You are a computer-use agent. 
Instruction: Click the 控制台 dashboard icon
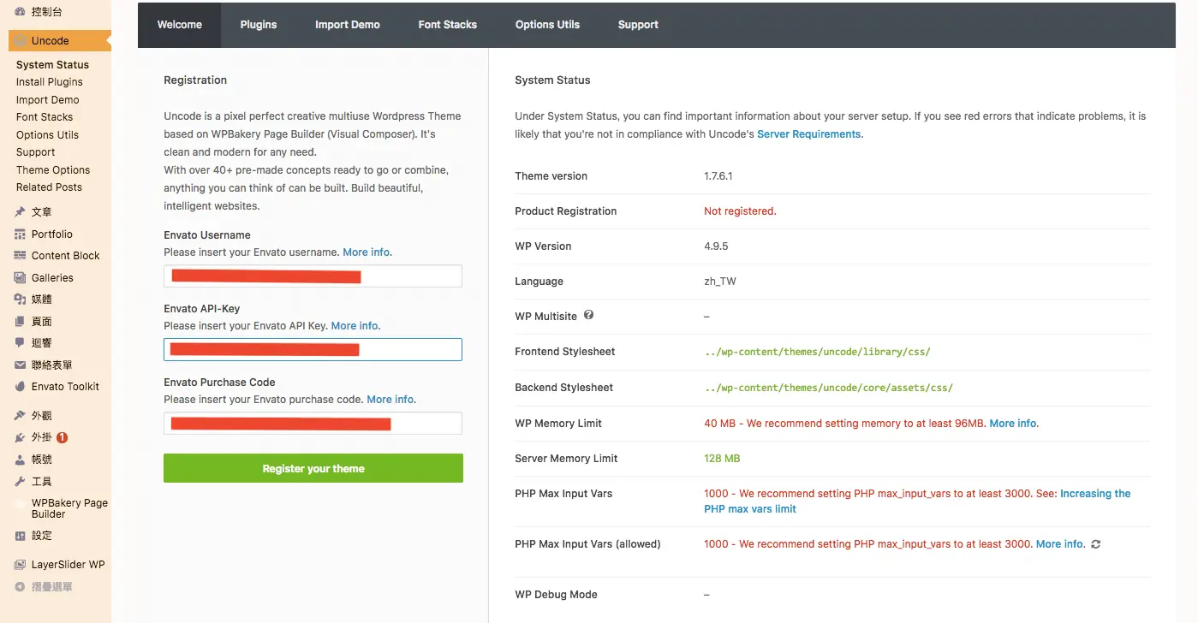click(x=20, y=12)
